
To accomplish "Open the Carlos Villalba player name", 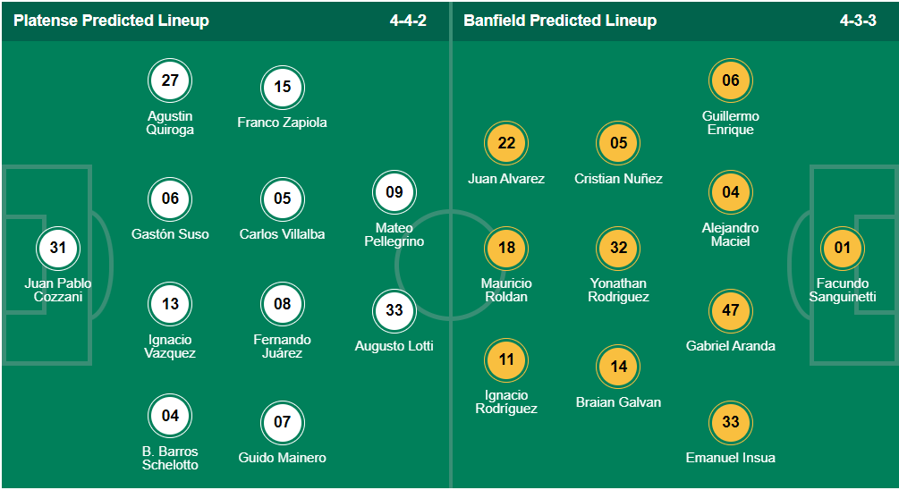I will tap(282, 234).
